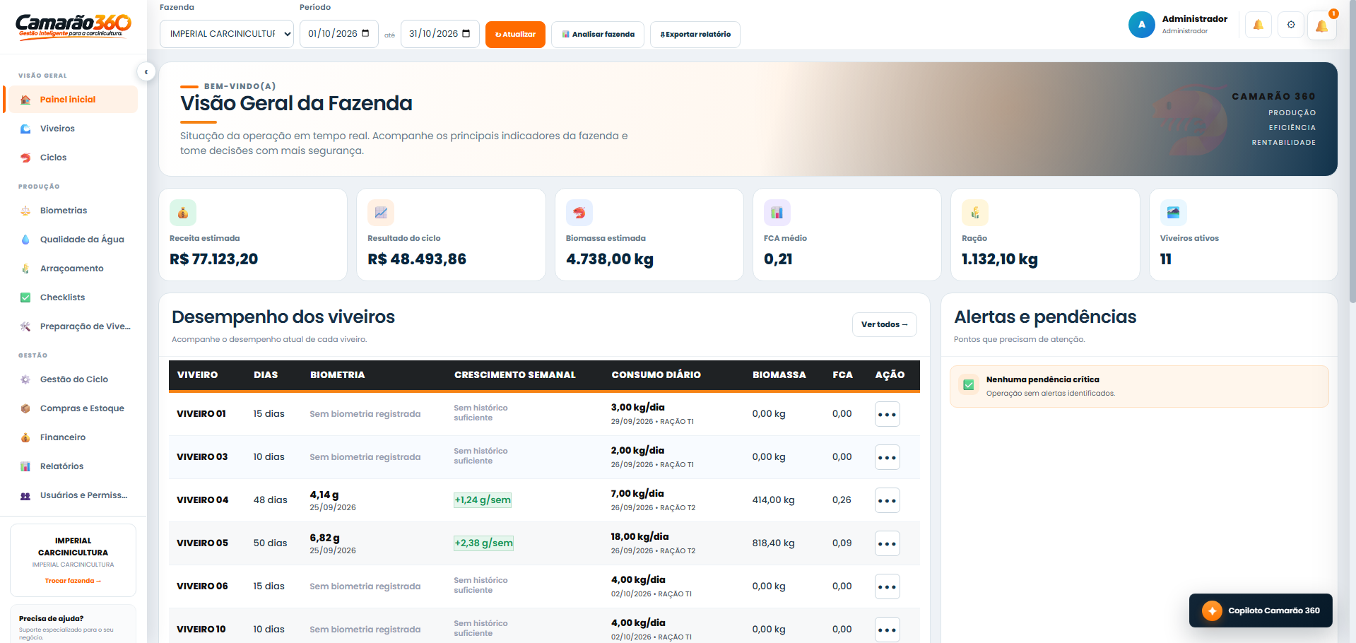Click Usuários e Permissões people icon
Viewport: 1356px width, 643px height.
[25, 495]
